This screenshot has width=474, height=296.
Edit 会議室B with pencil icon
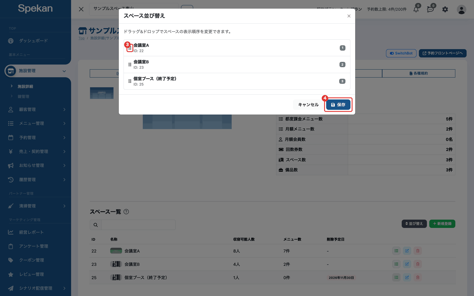[407, 264]
